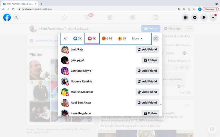Click the name Adel Ben Aissa

81,103
